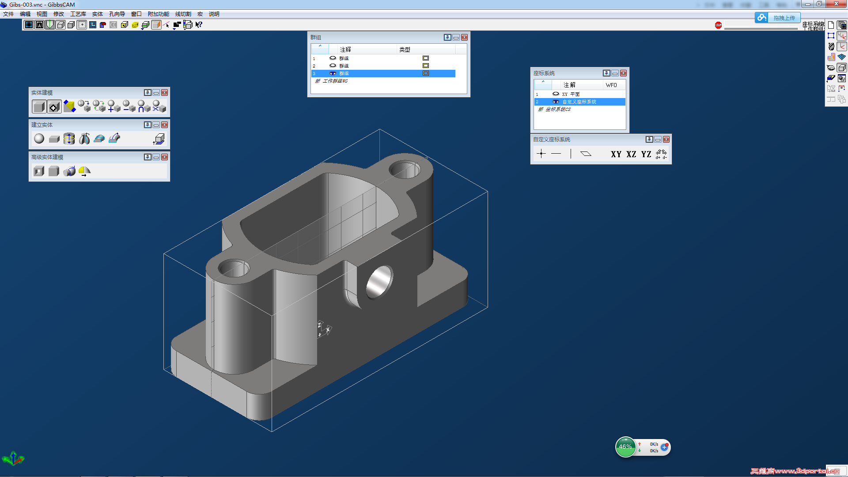Select the slice solid tool in 实体建模
Image resolution: width=848 pixels, height=477 pixels.
(x=69, y=106)
